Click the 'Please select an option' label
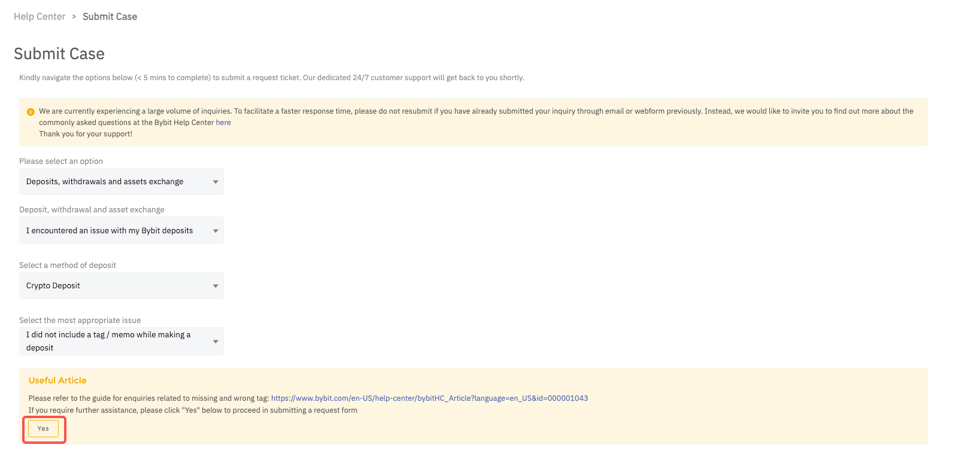The height and width of the screenshot is (457, 968). (61, 162)
